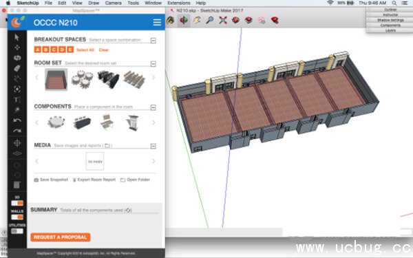Toggle breakout space C
Viewport: 413px width, 258px height.
pyautogui.click(x=54, y=50)
